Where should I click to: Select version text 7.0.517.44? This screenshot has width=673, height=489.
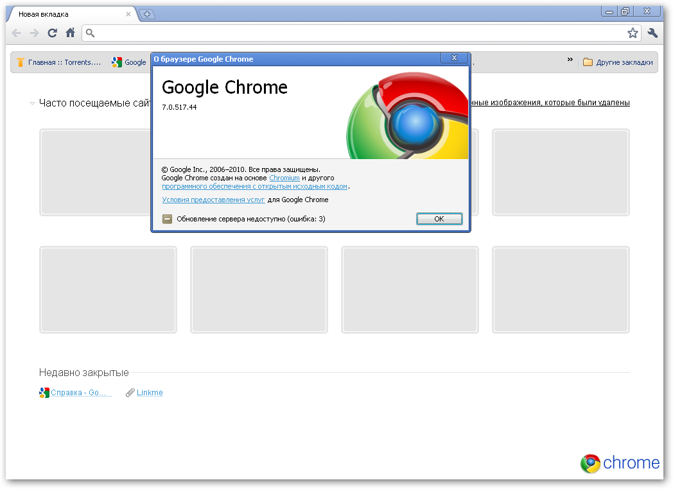(x=179, y=107)
